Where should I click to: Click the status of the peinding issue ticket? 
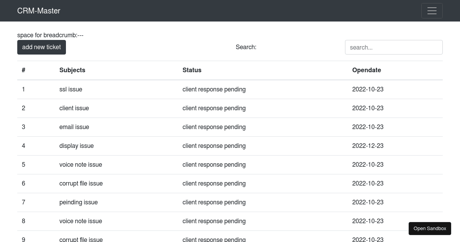point(214,202)
